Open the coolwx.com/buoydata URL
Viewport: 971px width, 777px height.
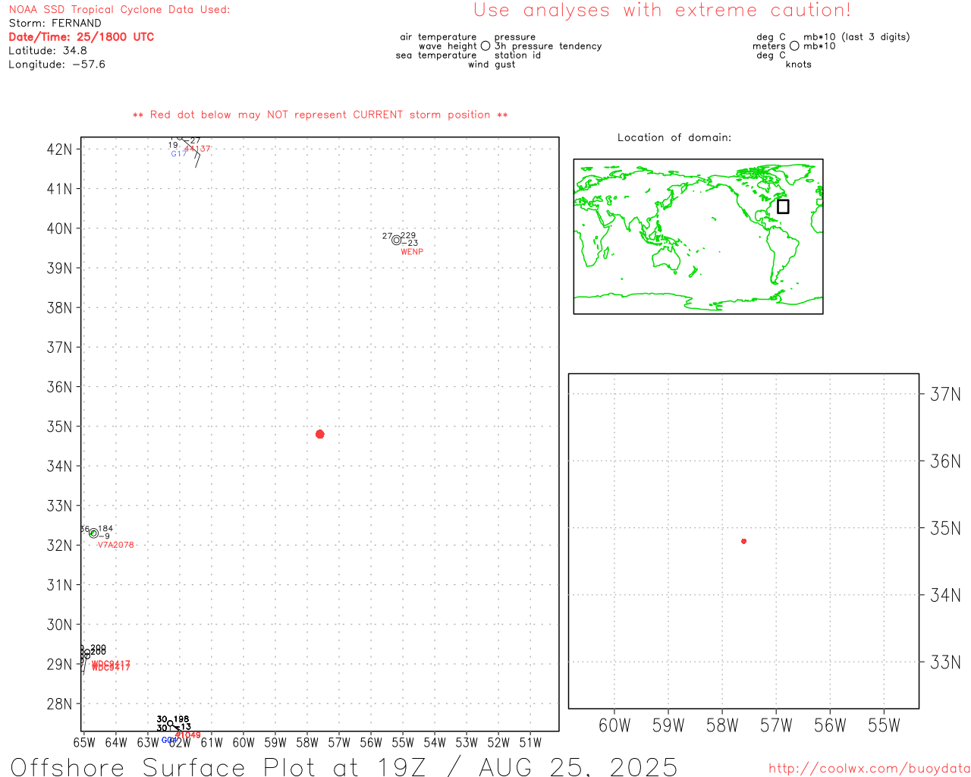pyautogui.click(x=869, y=768)
